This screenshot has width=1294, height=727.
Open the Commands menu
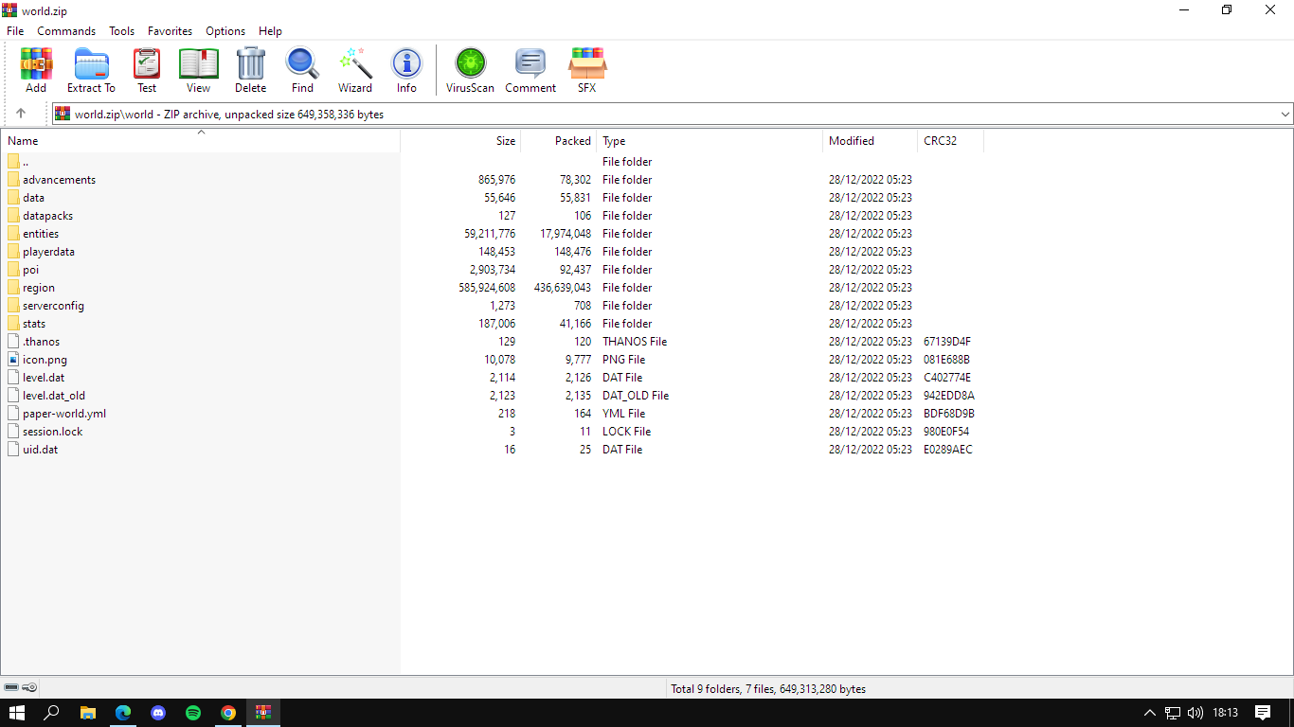(66, 31)
